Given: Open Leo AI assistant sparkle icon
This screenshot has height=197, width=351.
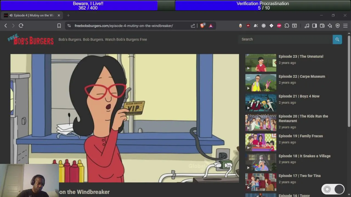Looking at the screenshot, I should [330, 26].
